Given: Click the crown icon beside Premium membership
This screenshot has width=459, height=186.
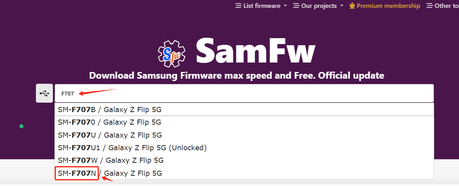Looking at the screenshot, I should click(x=352, y=6).
